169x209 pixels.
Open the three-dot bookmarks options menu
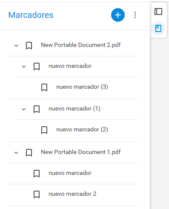tap(135, 15)
